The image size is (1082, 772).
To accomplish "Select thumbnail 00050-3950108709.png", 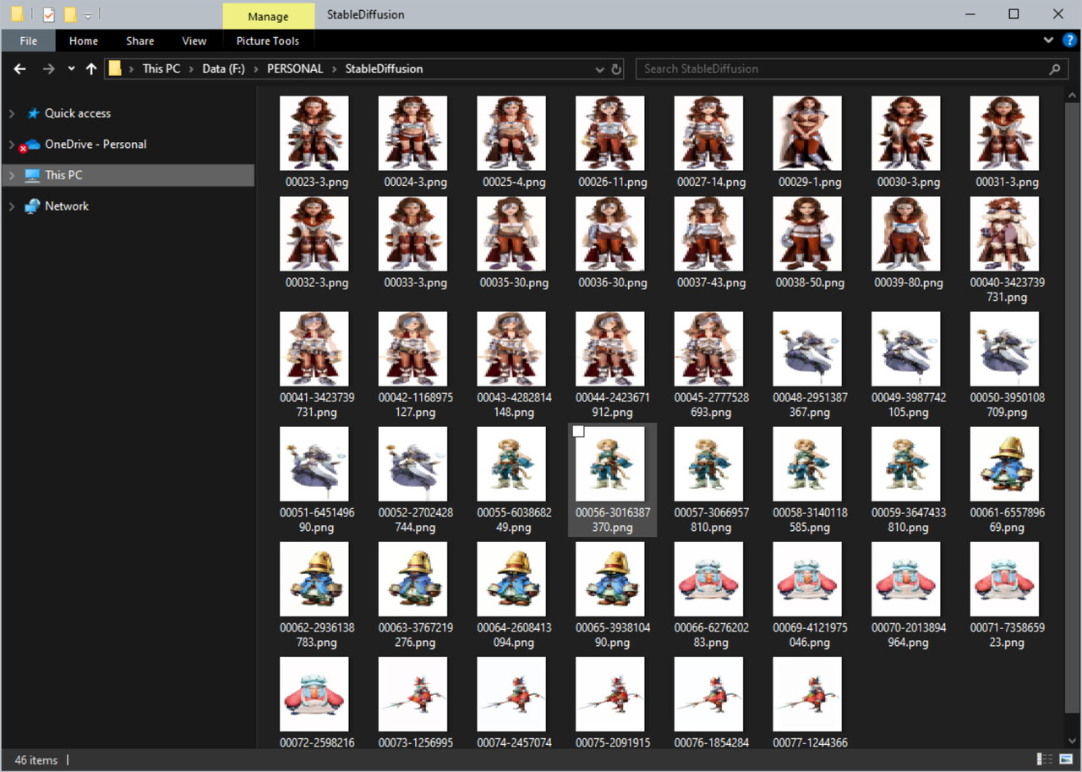I will click(x=1004, y=349).
